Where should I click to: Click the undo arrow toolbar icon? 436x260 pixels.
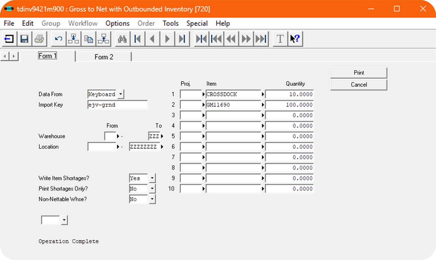pyautogui.click(x=59, y=39)
